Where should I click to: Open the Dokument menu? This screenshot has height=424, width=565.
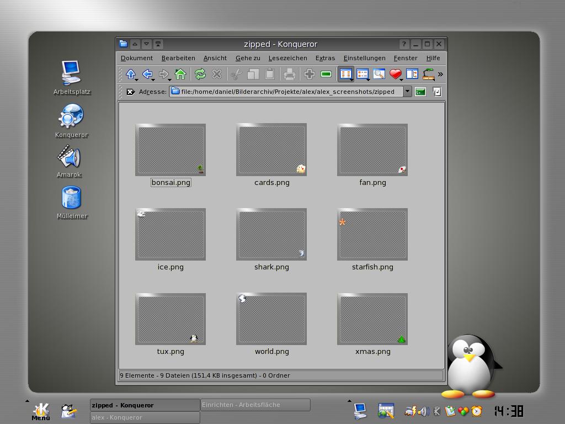click(137, 58)
